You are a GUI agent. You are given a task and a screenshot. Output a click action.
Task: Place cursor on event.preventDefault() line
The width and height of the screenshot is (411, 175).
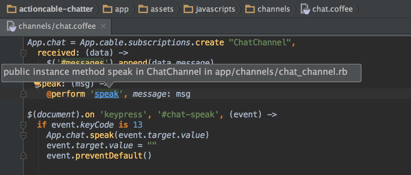[99, 156]
